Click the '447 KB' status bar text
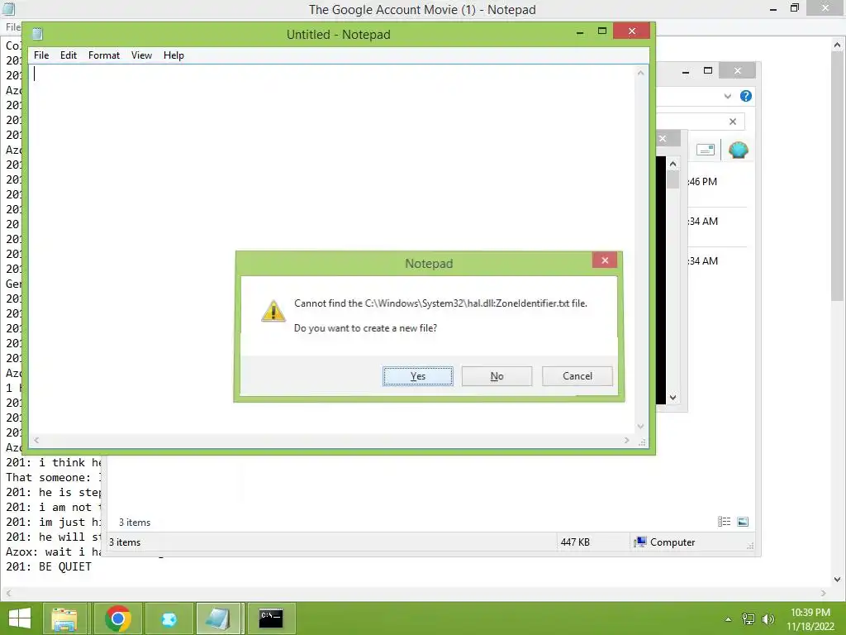This screenshot has width=846, height=635. click(x=575, y=542)
